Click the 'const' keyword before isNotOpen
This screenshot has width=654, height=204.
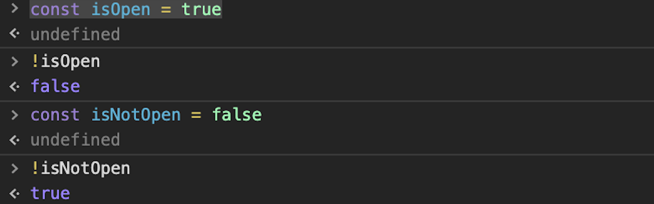(55, 115)
